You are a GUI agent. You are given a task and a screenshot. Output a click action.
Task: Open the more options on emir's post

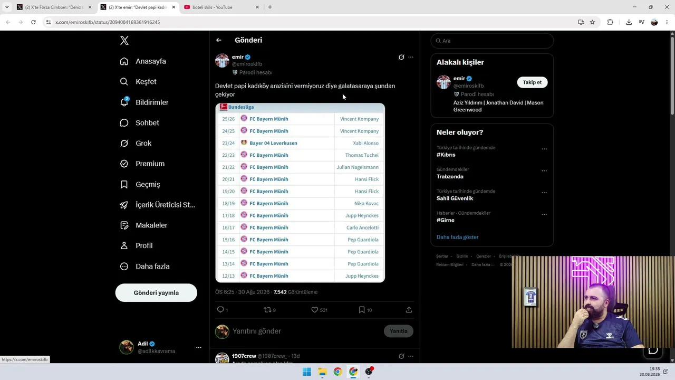411,57
